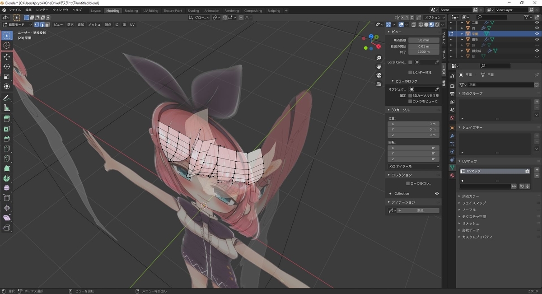Remove the UV map with minus button

click(x=537, y=175)
